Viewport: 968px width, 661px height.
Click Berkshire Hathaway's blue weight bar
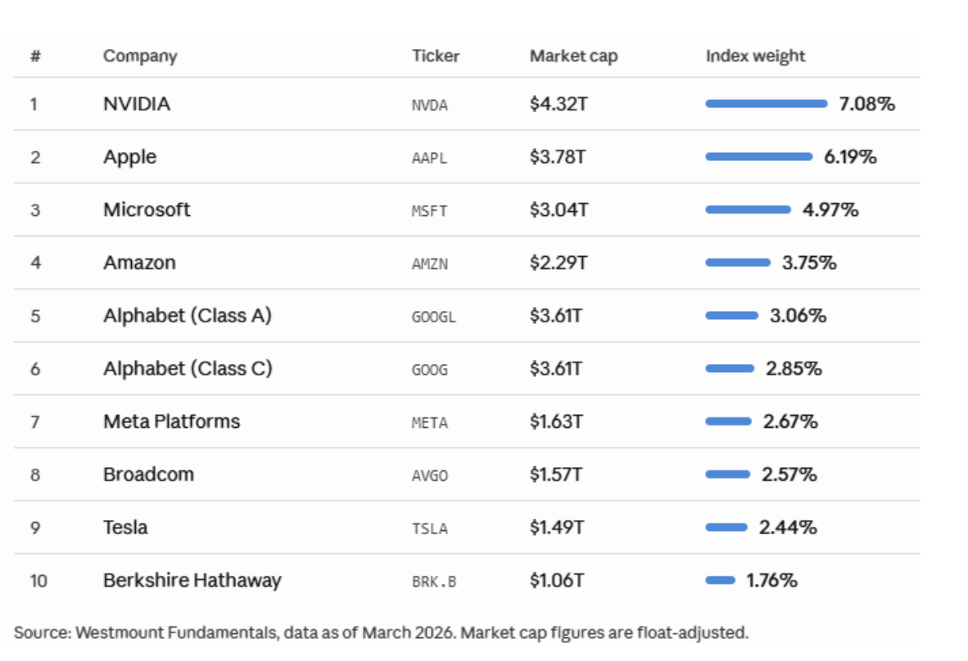[x=721, y=580]
